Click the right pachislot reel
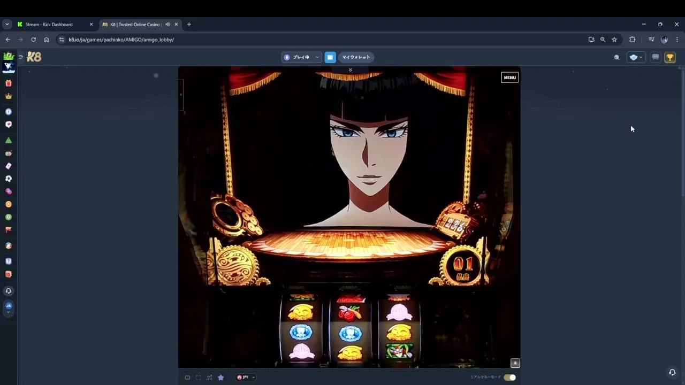 tap(399, 329)
